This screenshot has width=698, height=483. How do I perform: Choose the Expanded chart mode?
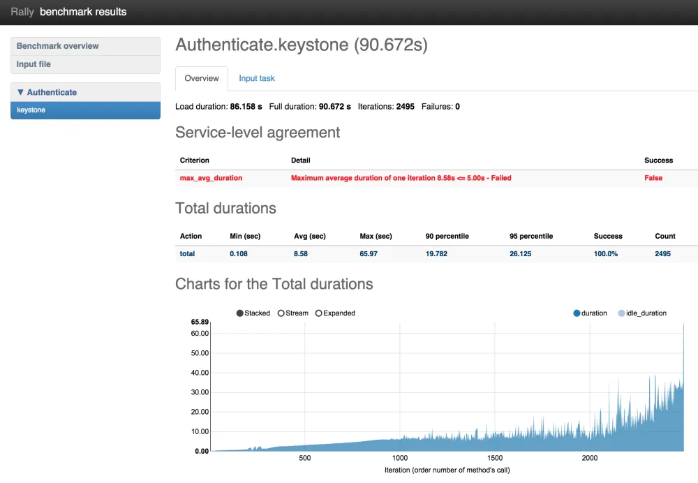[319, 313]
